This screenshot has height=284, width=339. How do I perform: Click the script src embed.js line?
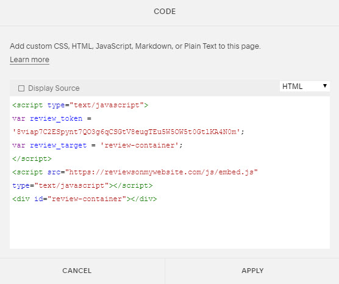click(x=135, y=172)
